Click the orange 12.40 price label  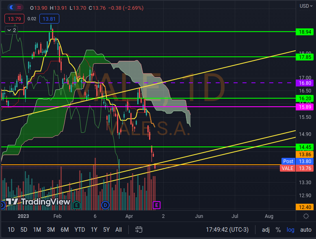[x=305, y=207]
